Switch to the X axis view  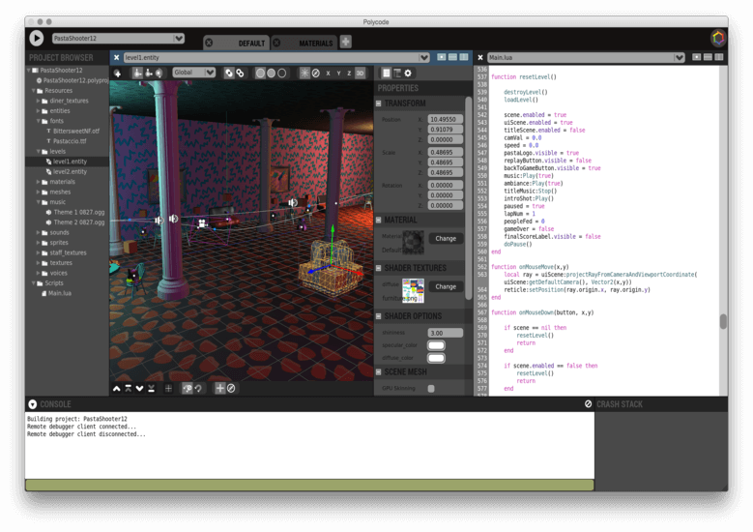click(328, 73)
